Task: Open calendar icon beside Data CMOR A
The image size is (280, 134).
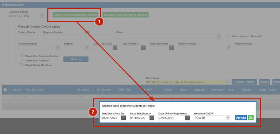Action: coord(143,48)
